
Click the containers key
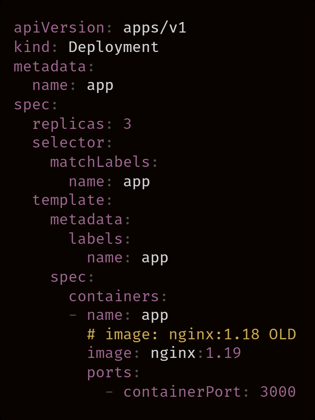(x=114, y=296)
